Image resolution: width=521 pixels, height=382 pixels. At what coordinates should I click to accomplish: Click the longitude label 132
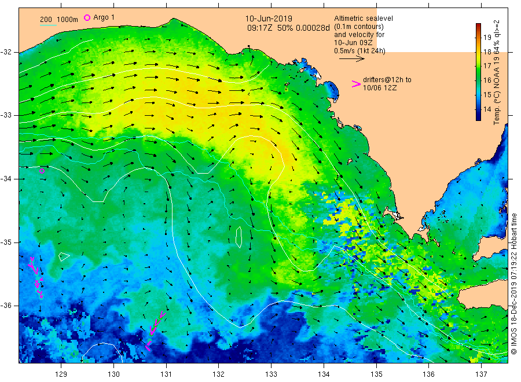[219, 374]
